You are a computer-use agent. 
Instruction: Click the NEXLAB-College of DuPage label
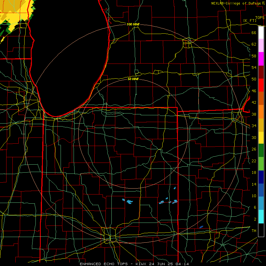[236, 3]
